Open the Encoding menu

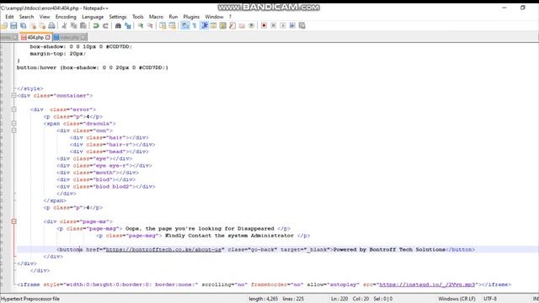tap(66, 17)
